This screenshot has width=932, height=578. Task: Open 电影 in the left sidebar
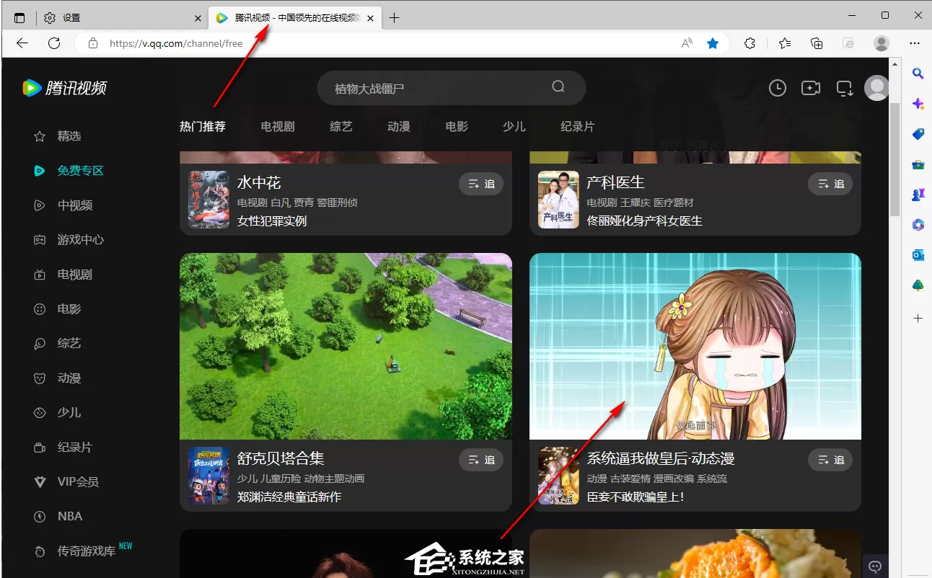(x=69, y=309)
